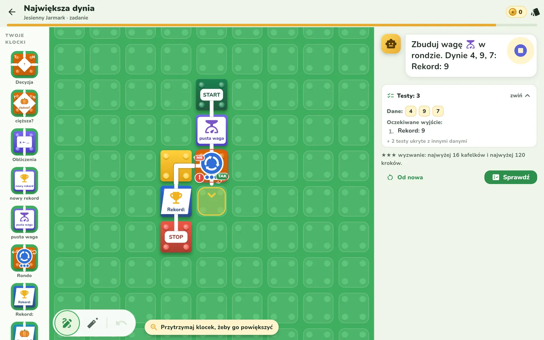The height and width of the screenshot is (340, 544).
Task: Stop the instruction audio playback
Action: [521, 51]
